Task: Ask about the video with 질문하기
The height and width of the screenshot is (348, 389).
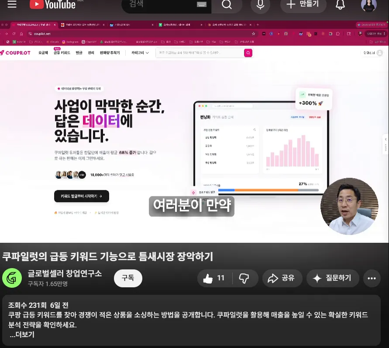Action: 333,278
